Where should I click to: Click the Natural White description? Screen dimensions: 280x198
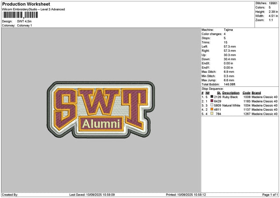pos(231,106)
